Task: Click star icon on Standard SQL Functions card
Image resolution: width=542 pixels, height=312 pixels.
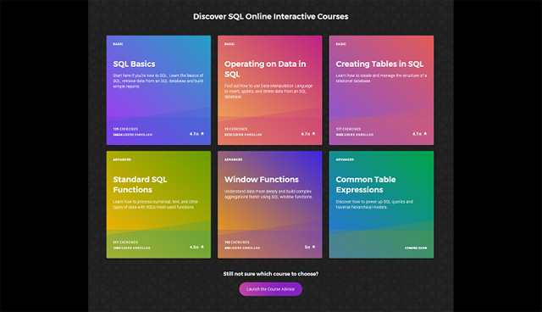Action: coord(202,247)
